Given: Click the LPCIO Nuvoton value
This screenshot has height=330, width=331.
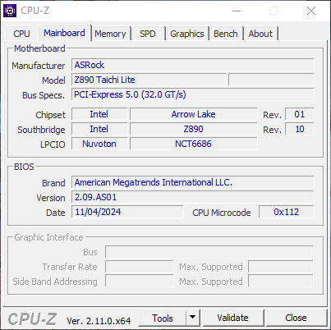Looking at the screenshot, I should [x=99, y=144].
